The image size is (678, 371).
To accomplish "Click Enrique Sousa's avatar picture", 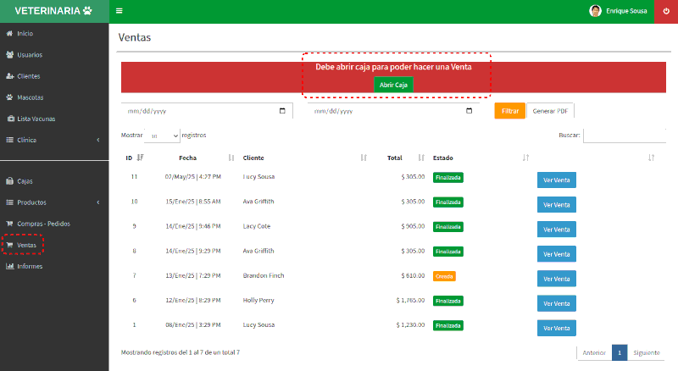I will click(595, 11).
